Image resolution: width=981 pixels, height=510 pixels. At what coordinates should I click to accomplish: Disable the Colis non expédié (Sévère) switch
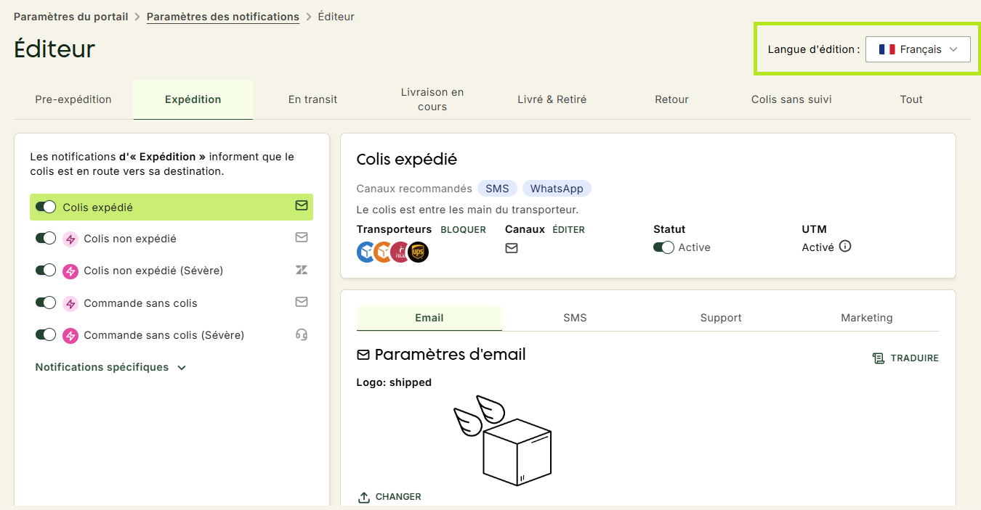click(46, 270)
